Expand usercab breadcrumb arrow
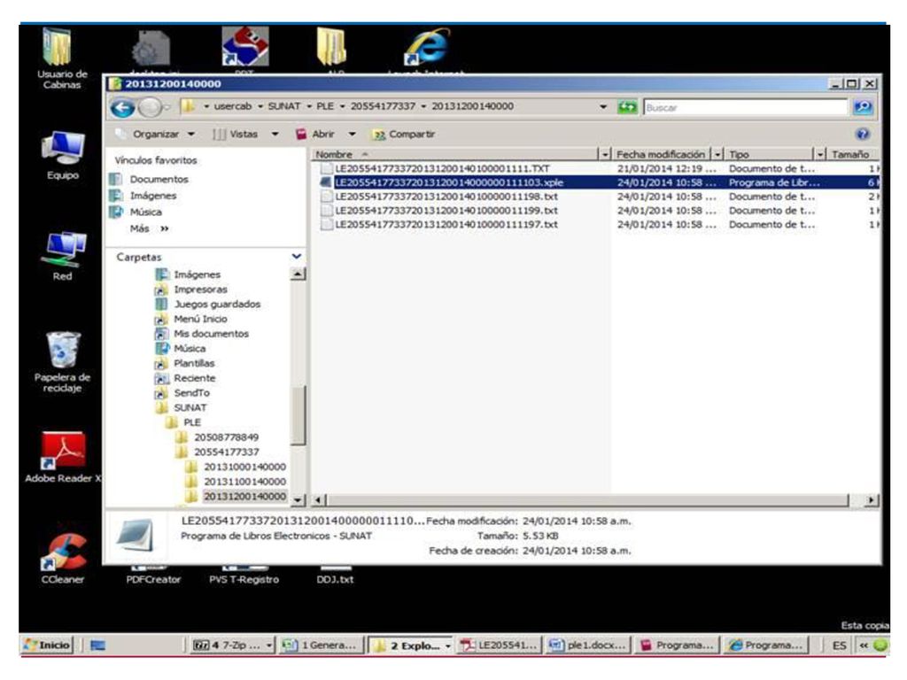The height and width of the screenshot is (680, 907). 260,106
